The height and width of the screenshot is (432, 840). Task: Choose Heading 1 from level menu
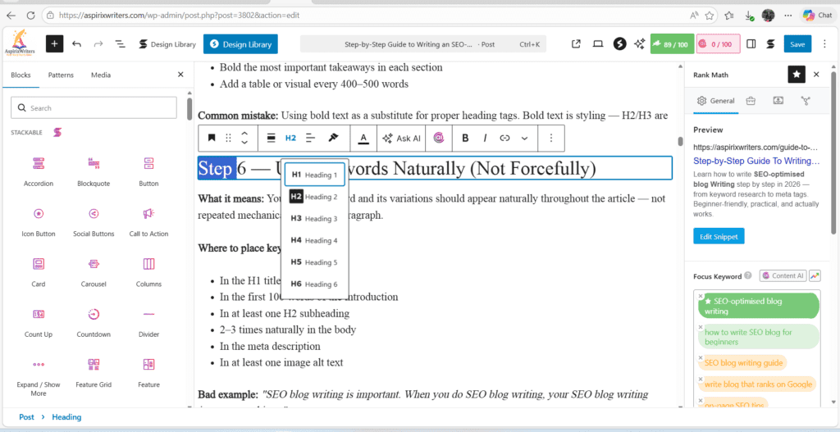click(314, 175)
